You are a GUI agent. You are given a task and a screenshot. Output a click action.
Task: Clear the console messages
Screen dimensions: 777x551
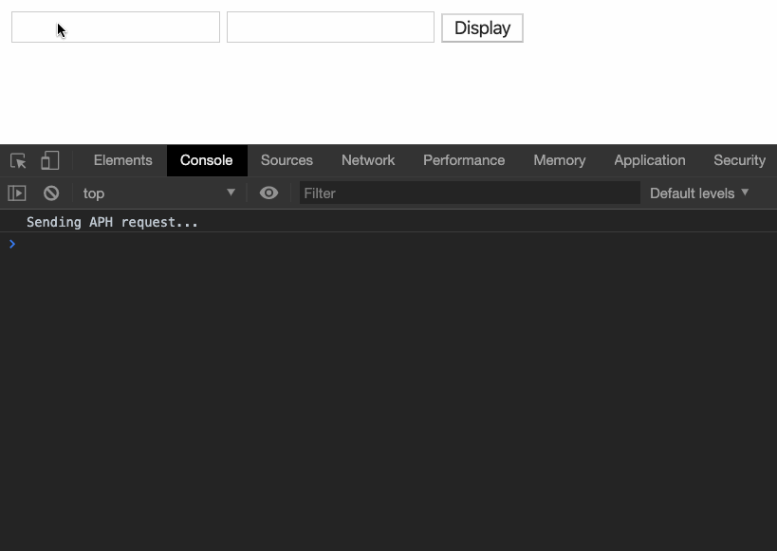(x=50, y=193)
